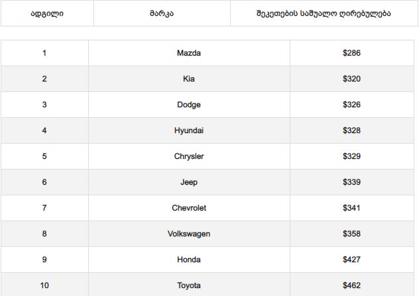Click the $286 cost cell
Screen dimensions: 419x296
tap(351, 53)
